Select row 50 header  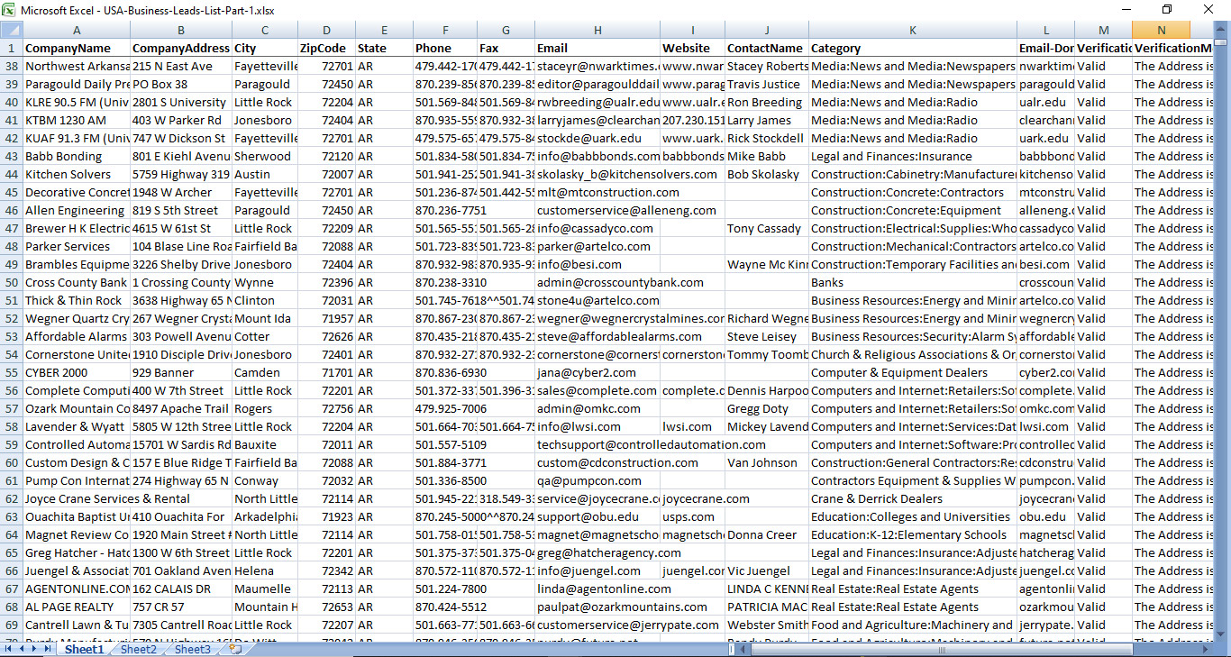click(x=11, y=282)
